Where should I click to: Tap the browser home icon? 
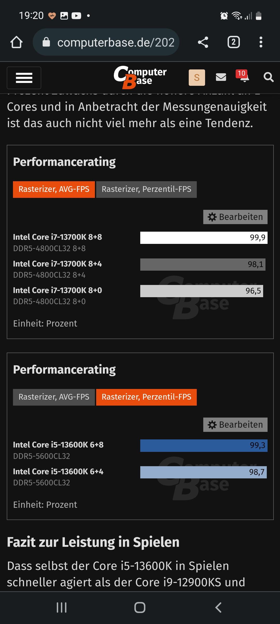pos(16,42)
